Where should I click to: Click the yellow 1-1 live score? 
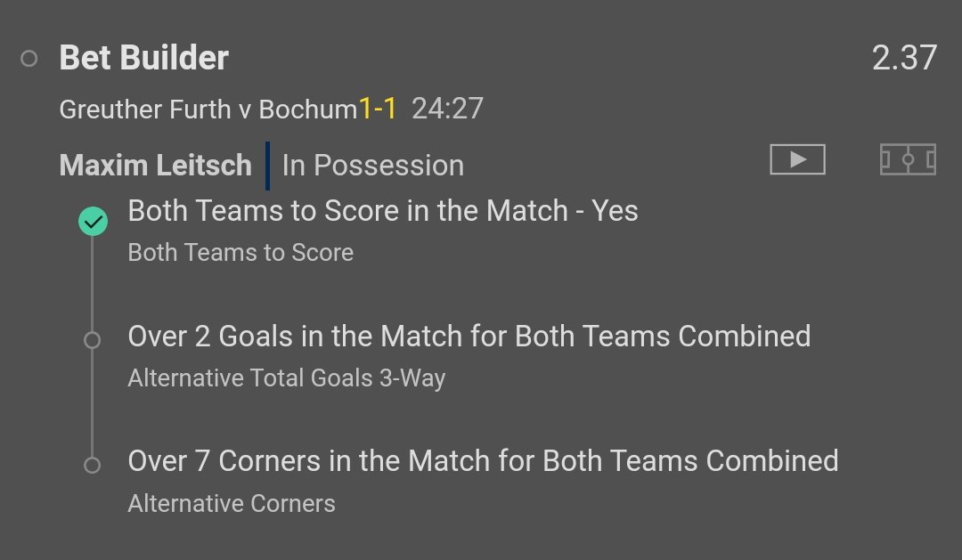378,109
